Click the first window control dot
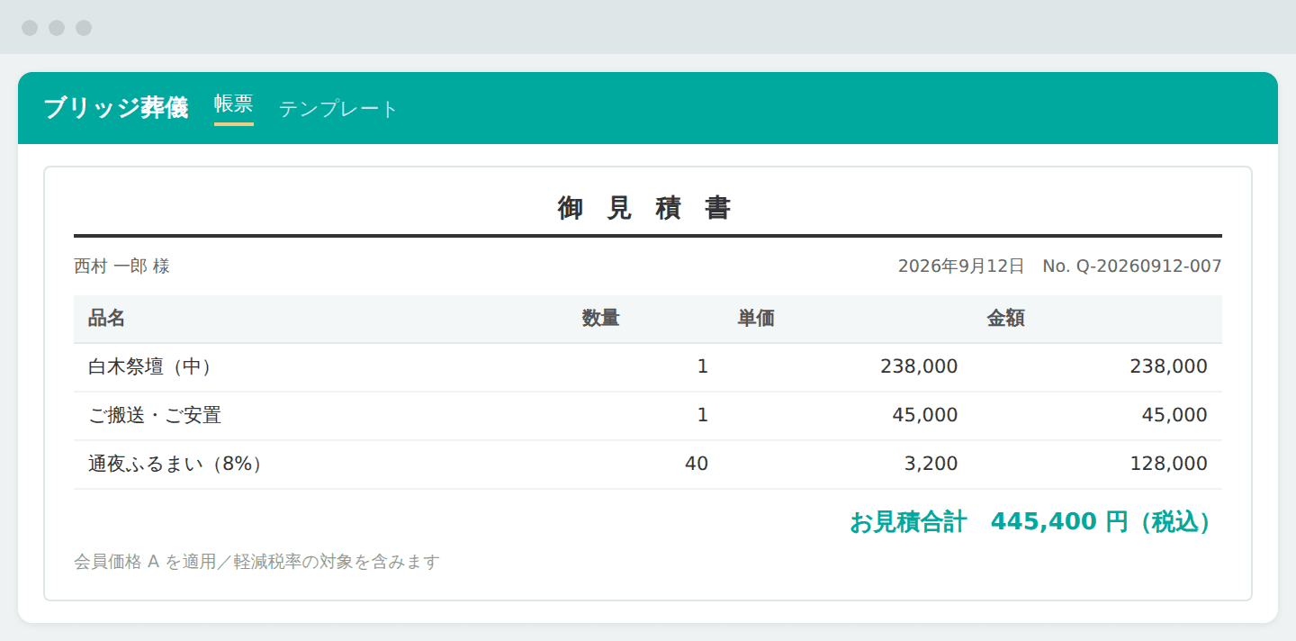 30,28
